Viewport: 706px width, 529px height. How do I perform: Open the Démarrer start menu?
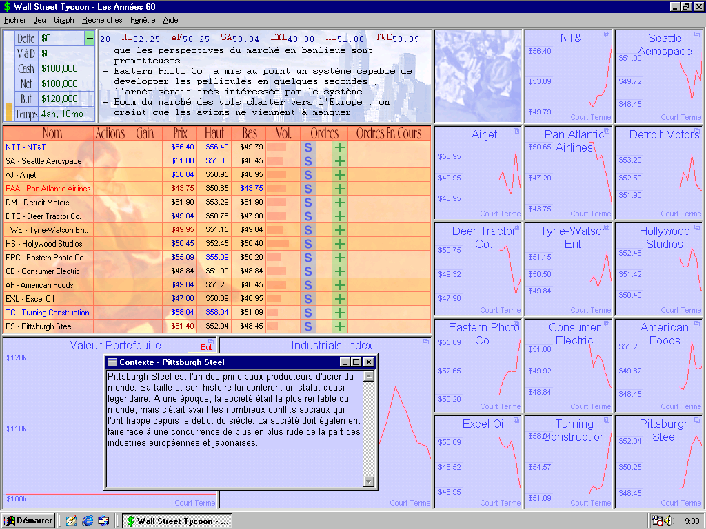click(x=28, y=521)
